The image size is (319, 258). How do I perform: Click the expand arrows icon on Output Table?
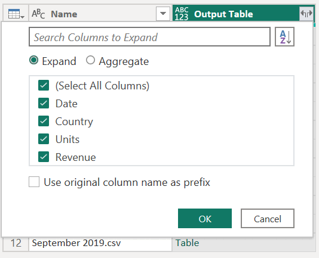(306, 14)
